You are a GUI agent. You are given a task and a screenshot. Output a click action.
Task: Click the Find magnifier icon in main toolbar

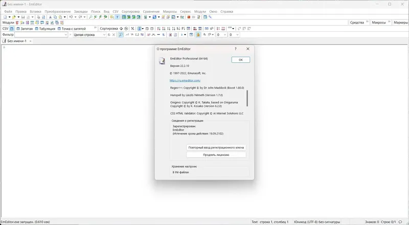[x=90, y=17]
